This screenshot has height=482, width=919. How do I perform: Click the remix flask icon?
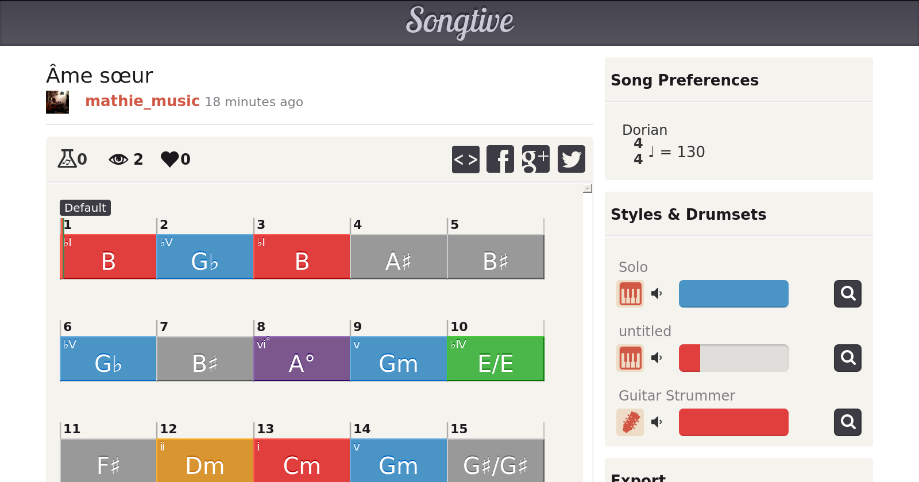click(x=67, y=159)
